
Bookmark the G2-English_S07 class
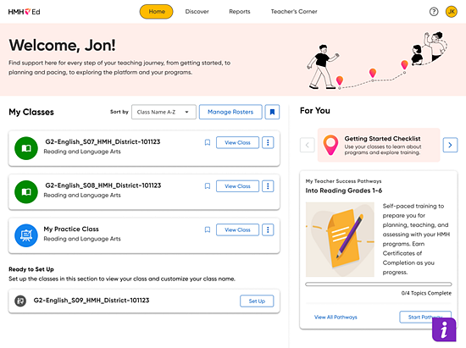point(208,142)
